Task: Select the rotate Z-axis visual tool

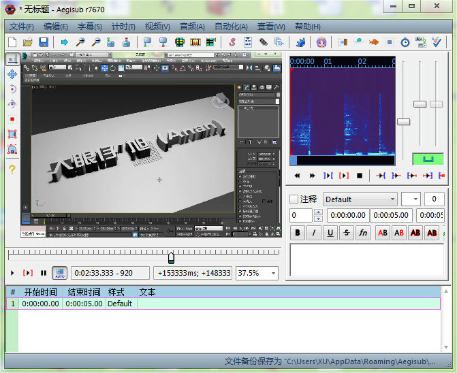Action: (12, 89)
